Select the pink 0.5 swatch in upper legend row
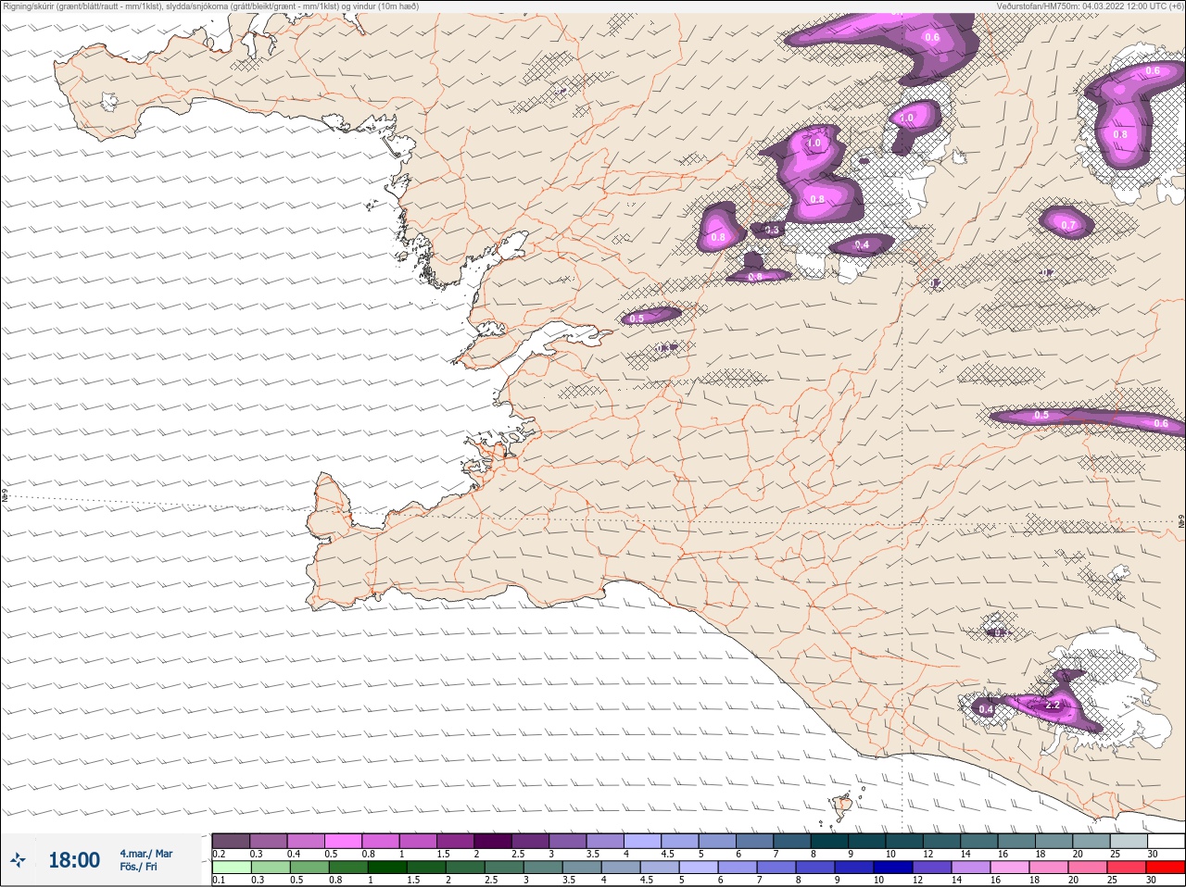Viewport: 1186px width, 887px height. coord(343,841)
